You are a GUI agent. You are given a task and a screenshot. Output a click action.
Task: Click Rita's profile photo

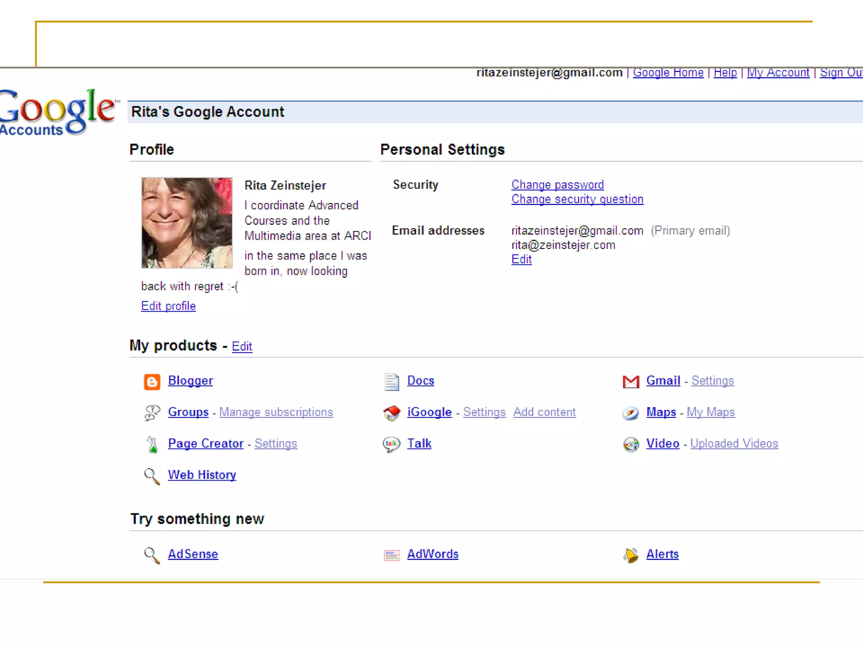187,223
